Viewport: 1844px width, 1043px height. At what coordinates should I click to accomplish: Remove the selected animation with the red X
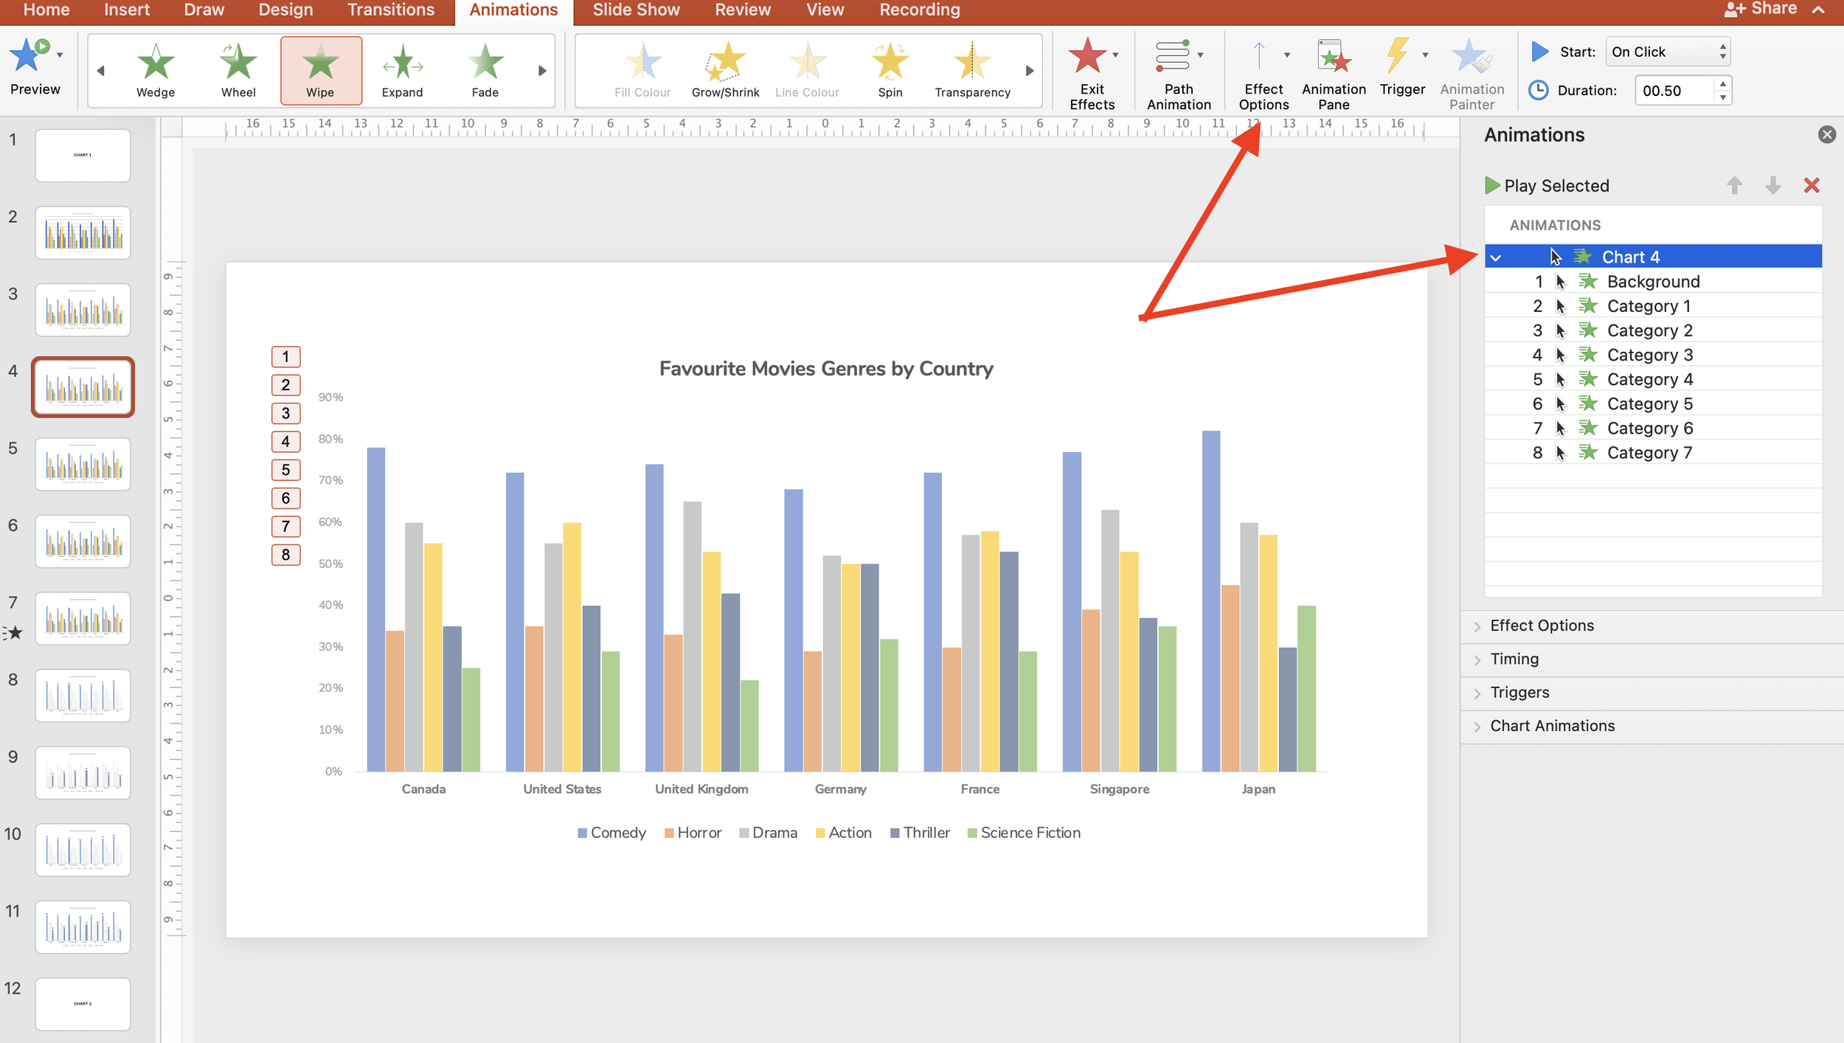click(1811, 185)
